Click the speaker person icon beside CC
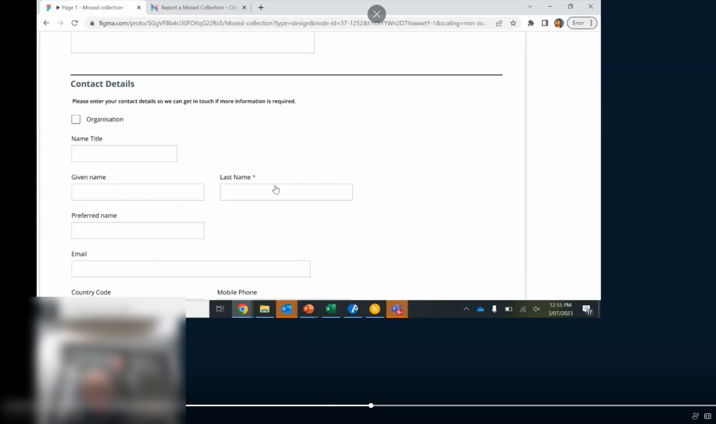The height and width of the screenshot is (424, 716). (x=695, y=416)
